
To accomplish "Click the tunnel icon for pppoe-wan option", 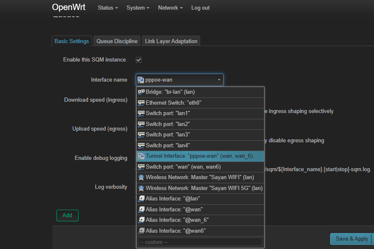I will 141,156.
